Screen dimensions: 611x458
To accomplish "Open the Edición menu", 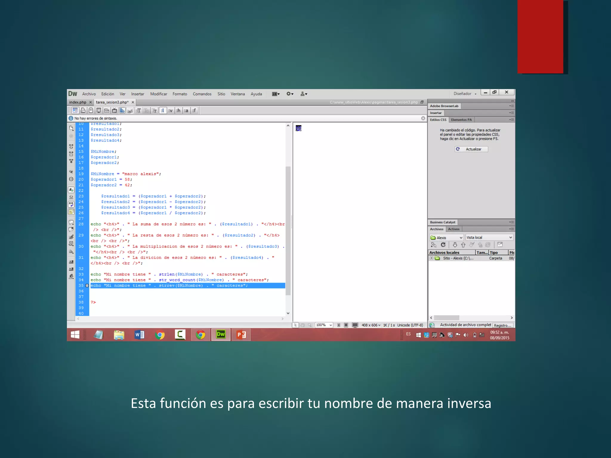I will tap(108, 94).
